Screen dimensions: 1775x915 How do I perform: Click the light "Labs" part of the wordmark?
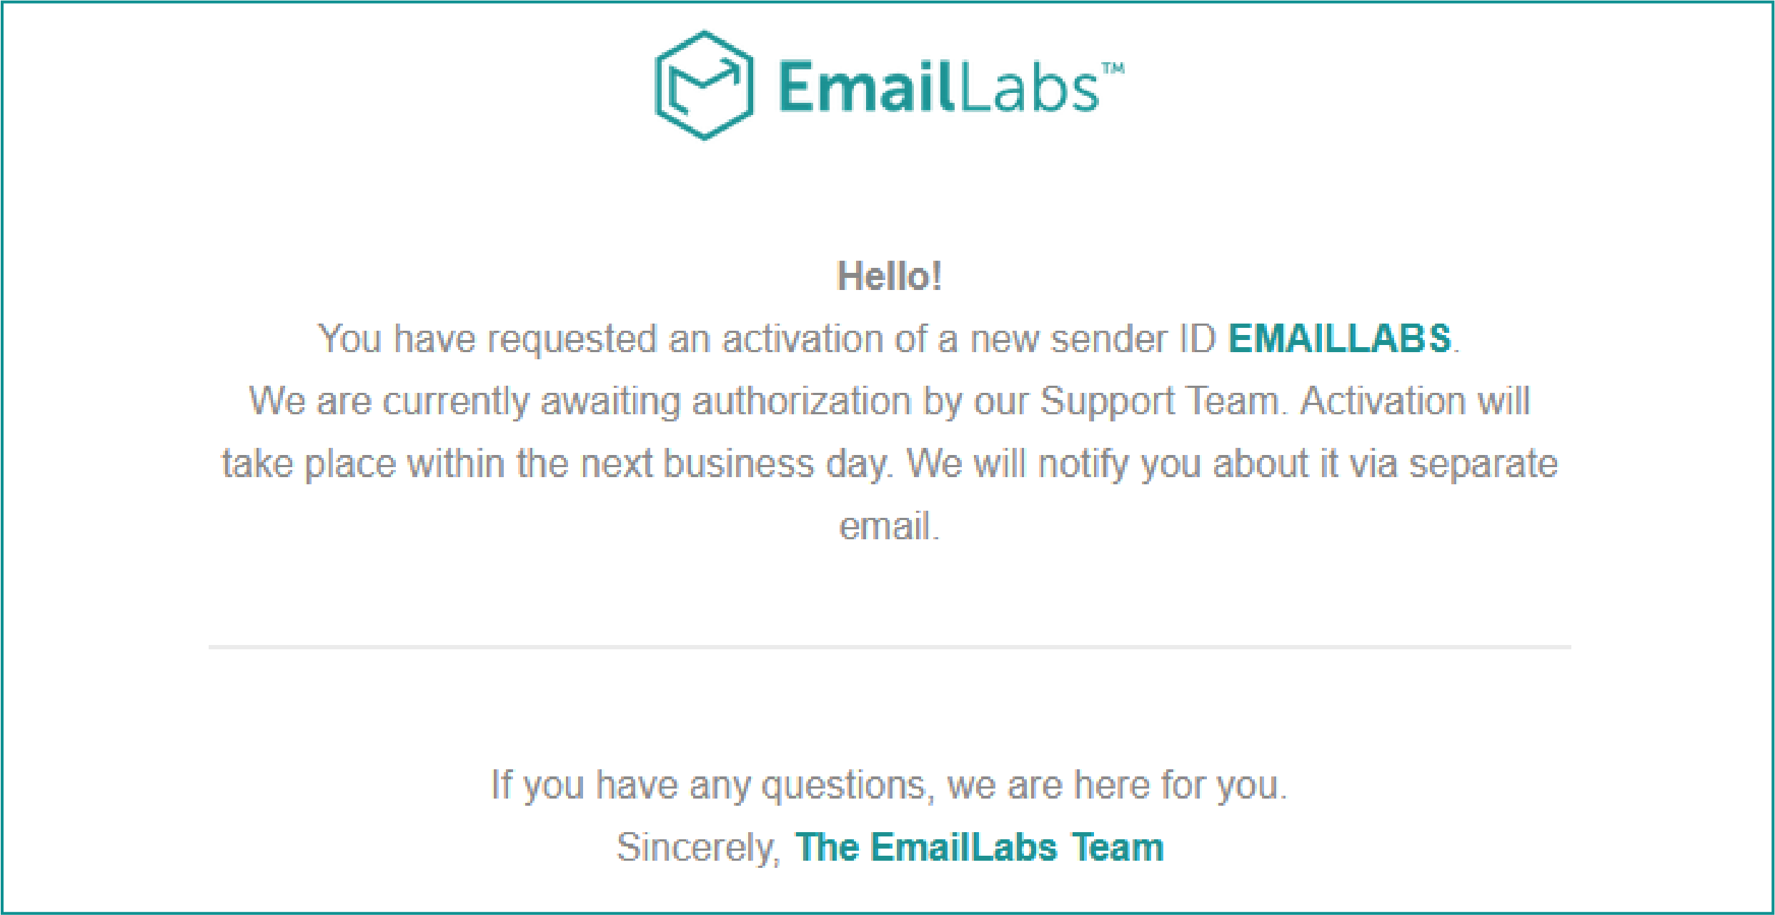(1027, 87)
